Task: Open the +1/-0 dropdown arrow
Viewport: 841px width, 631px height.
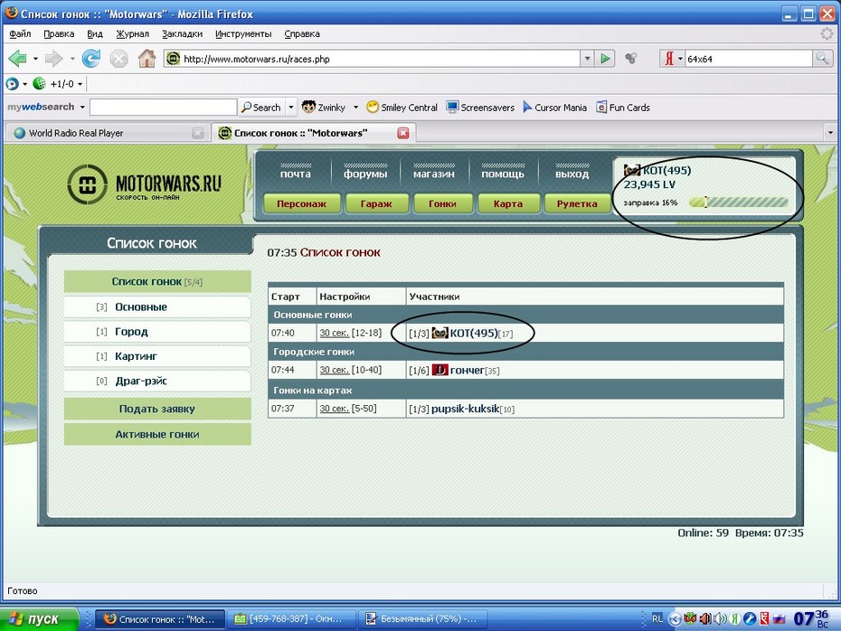Action: click(x=80, y=84)
